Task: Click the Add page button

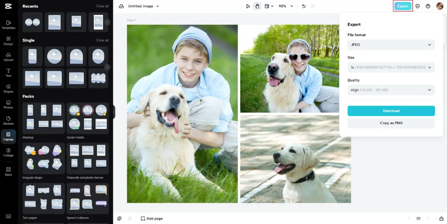Action: pos(151,219)
